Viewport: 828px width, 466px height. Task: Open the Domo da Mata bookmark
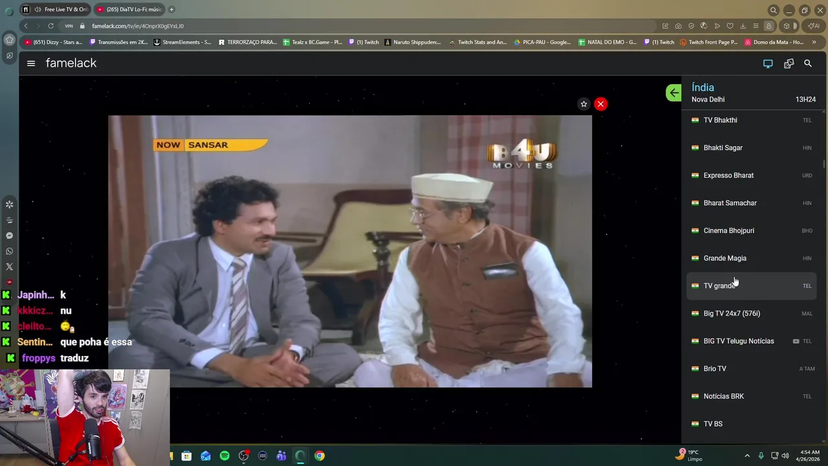774,42
